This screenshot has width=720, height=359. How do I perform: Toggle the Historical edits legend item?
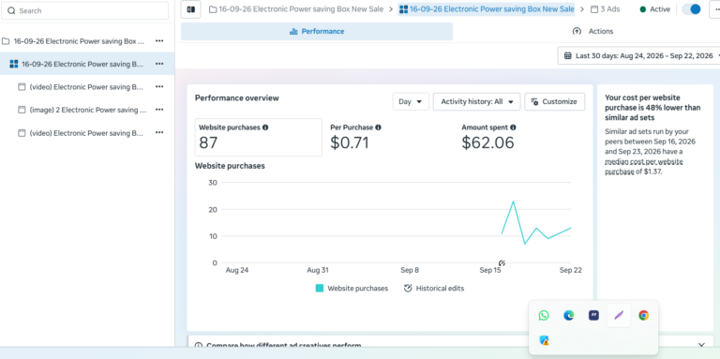[x=434, y=289]
